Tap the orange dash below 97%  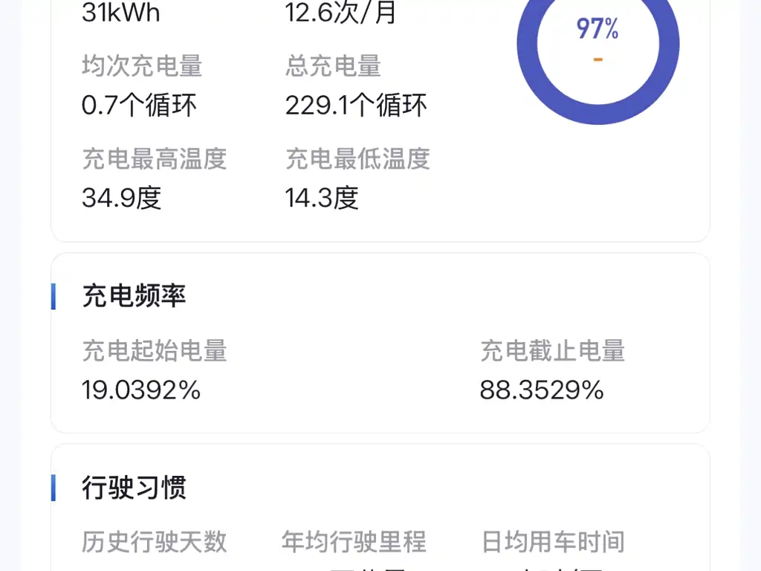(598, 59)
